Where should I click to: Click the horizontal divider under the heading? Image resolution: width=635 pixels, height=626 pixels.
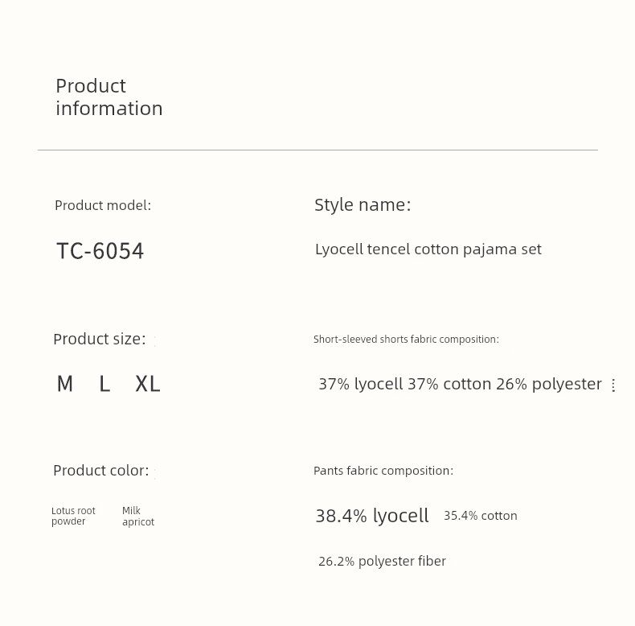(x=317, y=150)
